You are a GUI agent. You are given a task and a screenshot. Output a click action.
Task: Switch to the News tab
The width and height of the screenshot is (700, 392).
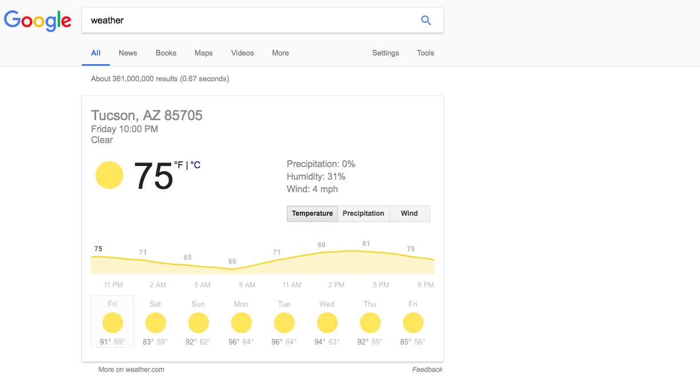[x=128, y=53]
